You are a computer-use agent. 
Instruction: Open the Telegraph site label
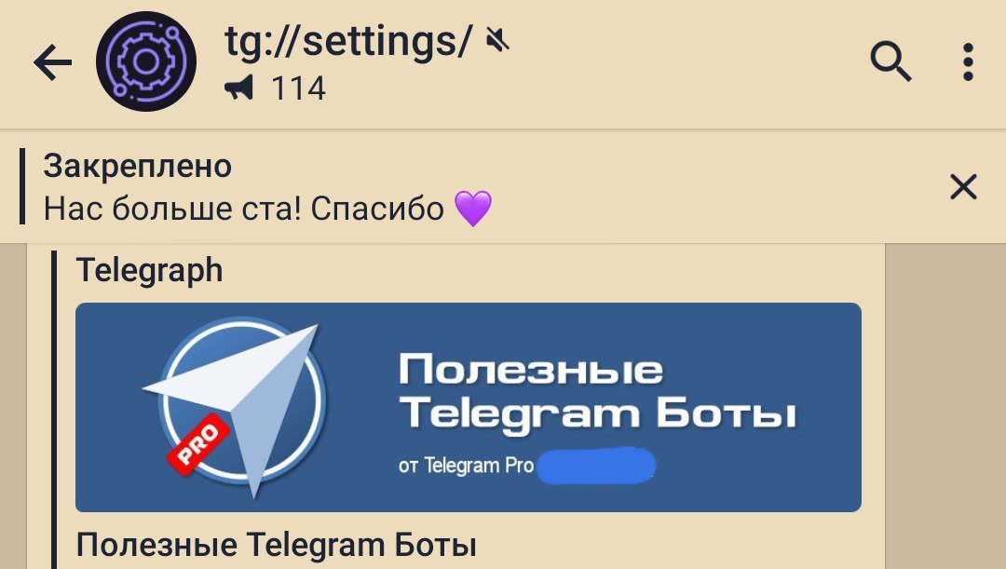point(149,270)
